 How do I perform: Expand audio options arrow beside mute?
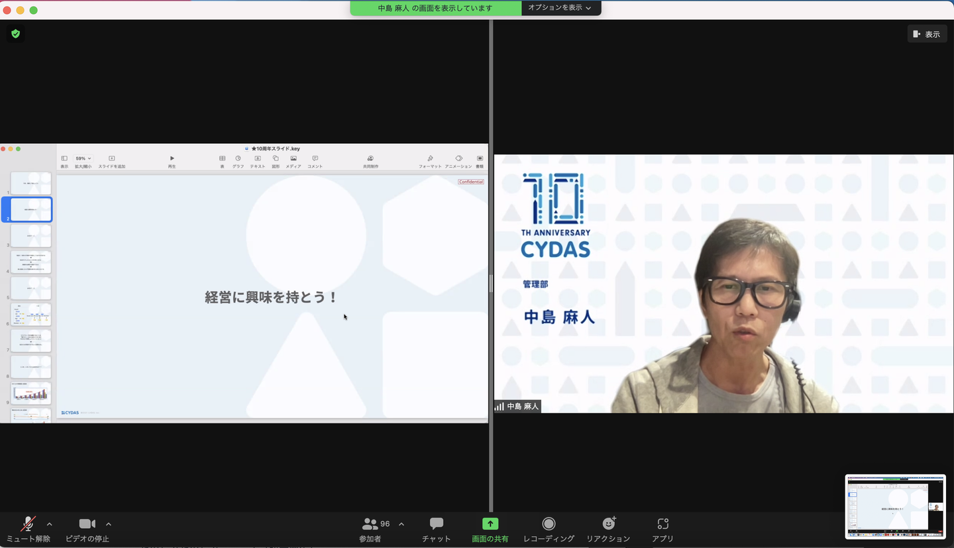(50, 524)
